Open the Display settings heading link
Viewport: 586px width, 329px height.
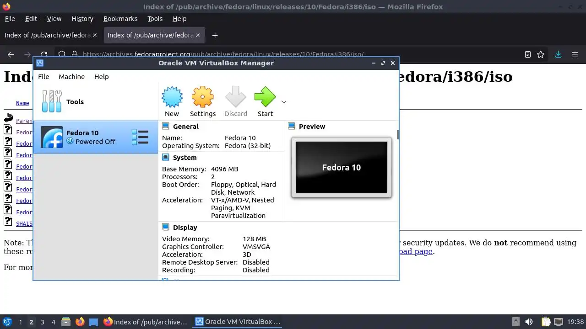coord(185,228)
